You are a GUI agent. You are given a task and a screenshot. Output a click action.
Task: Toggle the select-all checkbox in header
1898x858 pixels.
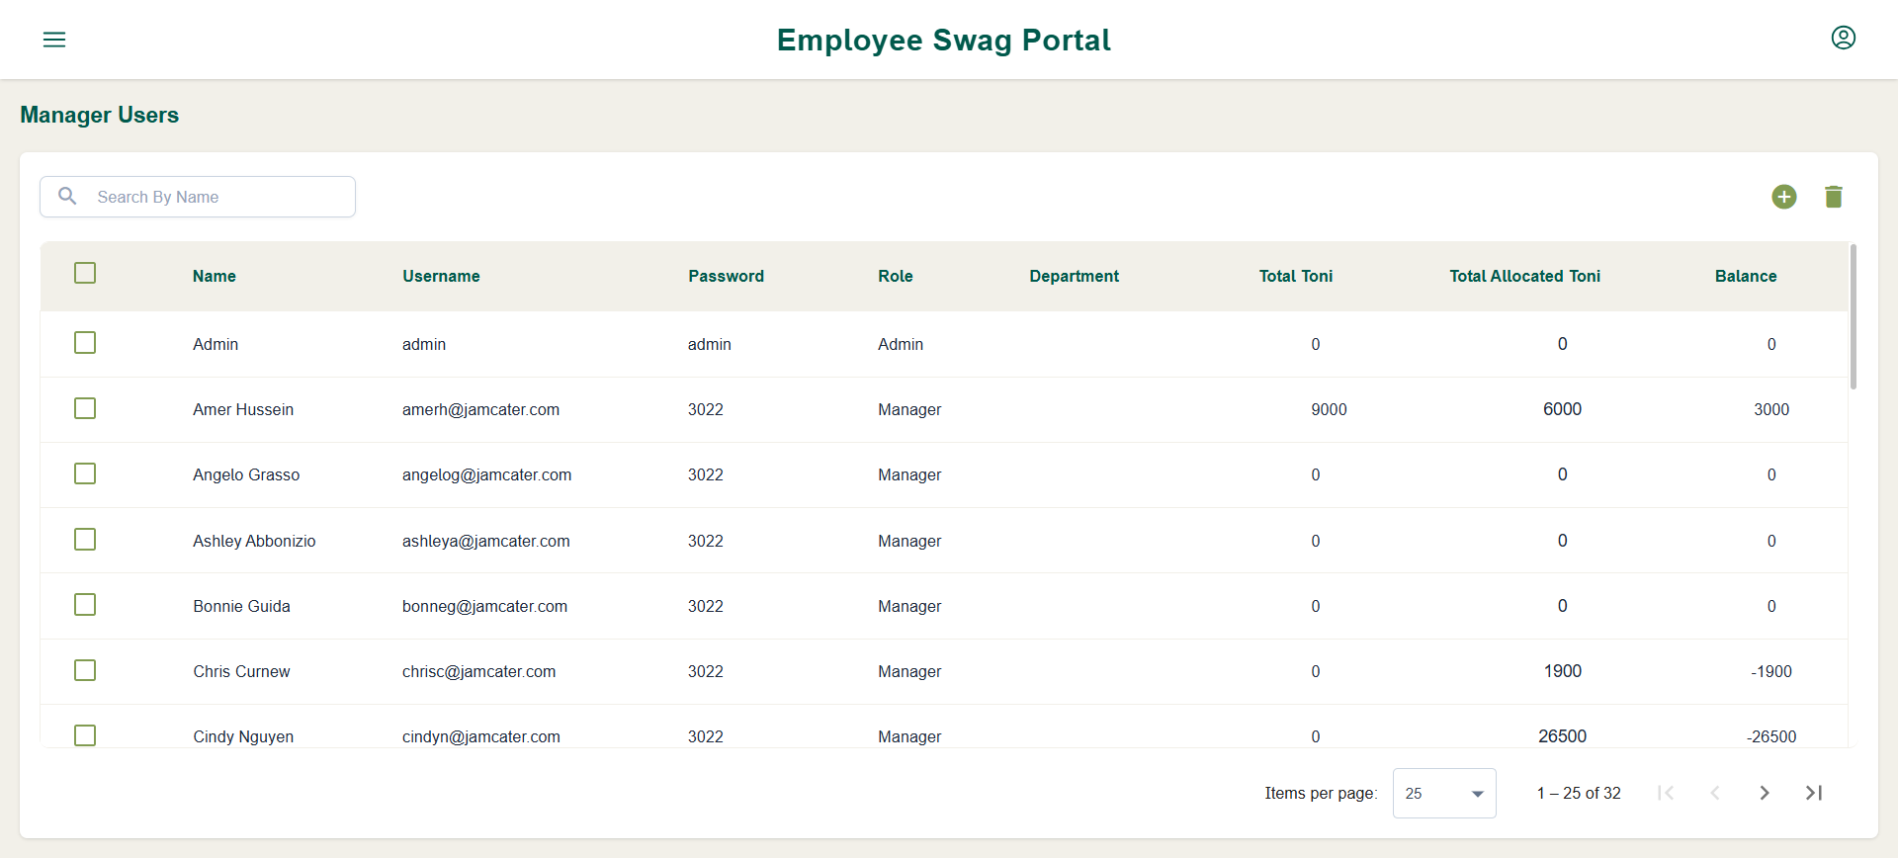coord(85,273)
